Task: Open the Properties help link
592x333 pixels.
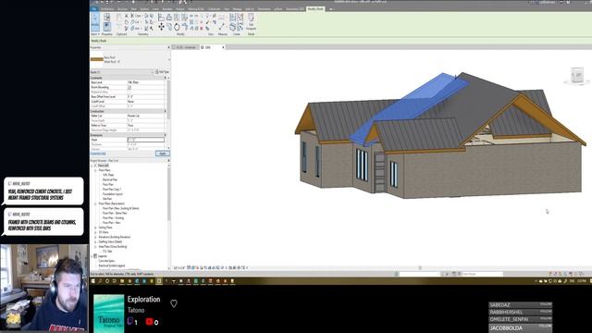Action: pyautogui.click(x=98, y=154)
